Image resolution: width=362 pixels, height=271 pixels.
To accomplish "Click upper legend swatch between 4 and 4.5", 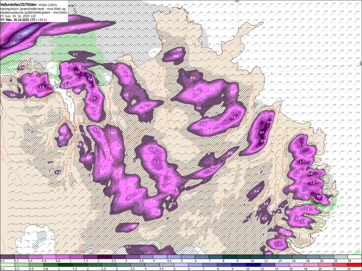I will coord(160,257).
